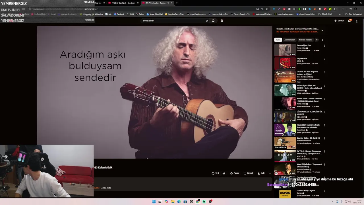Viewport: 364px width, 205px height.
Task: Open the Taş Duvarlar video title
Action: click(x=302, y=59)
